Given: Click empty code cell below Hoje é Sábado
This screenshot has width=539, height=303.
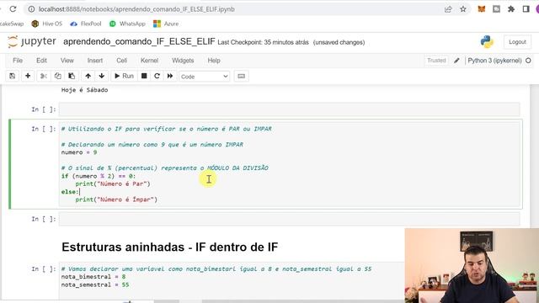Looking at the screenshot, I should (x=289, y=109).
